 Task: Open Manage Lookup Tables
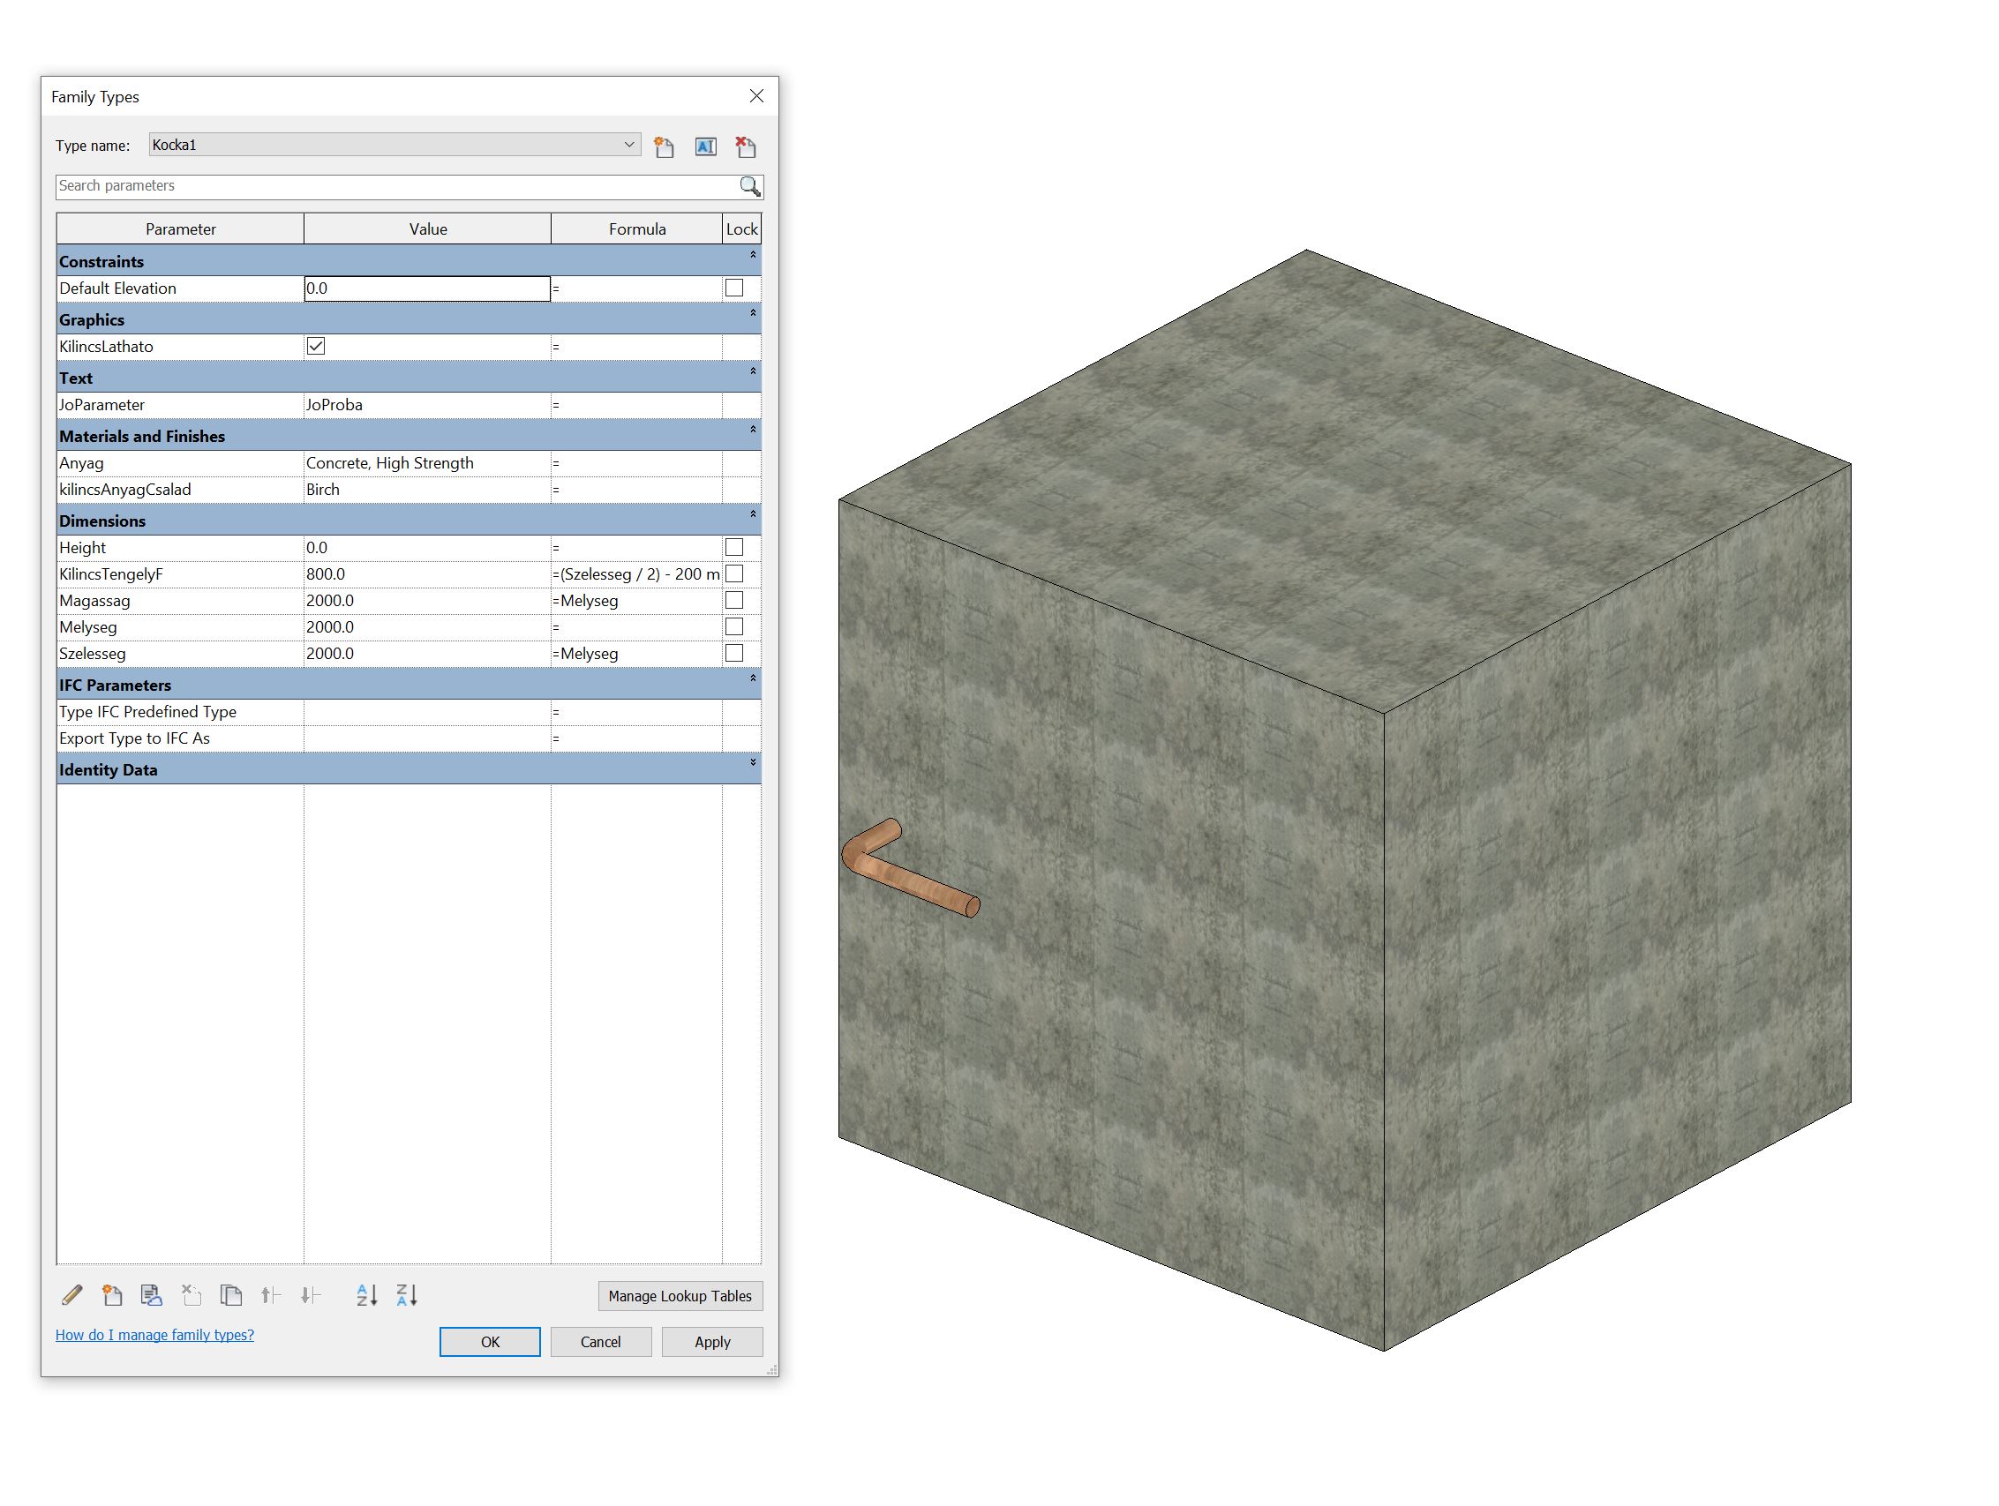(x=680, y=1295)
